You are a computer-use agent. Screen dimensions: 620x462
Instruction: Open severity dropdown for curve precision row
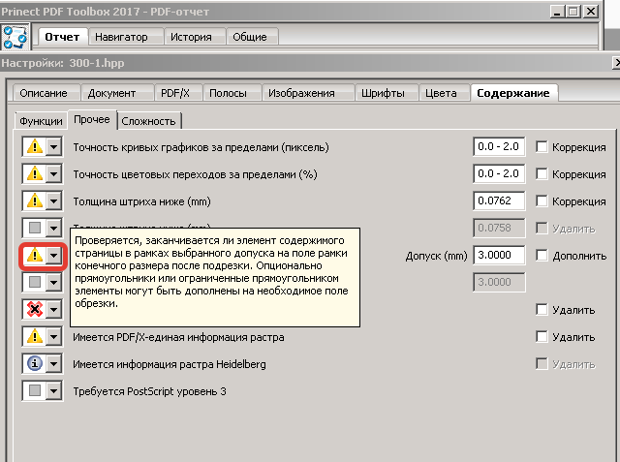[54, 147]
